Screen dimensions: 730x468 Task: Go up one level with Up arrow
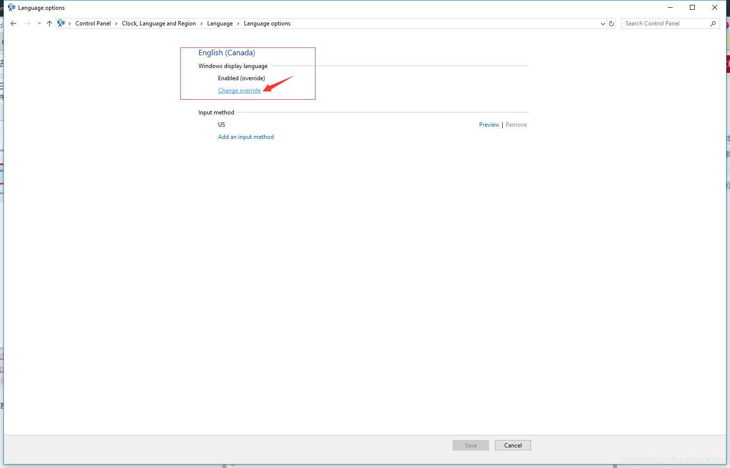pos(49,23)
